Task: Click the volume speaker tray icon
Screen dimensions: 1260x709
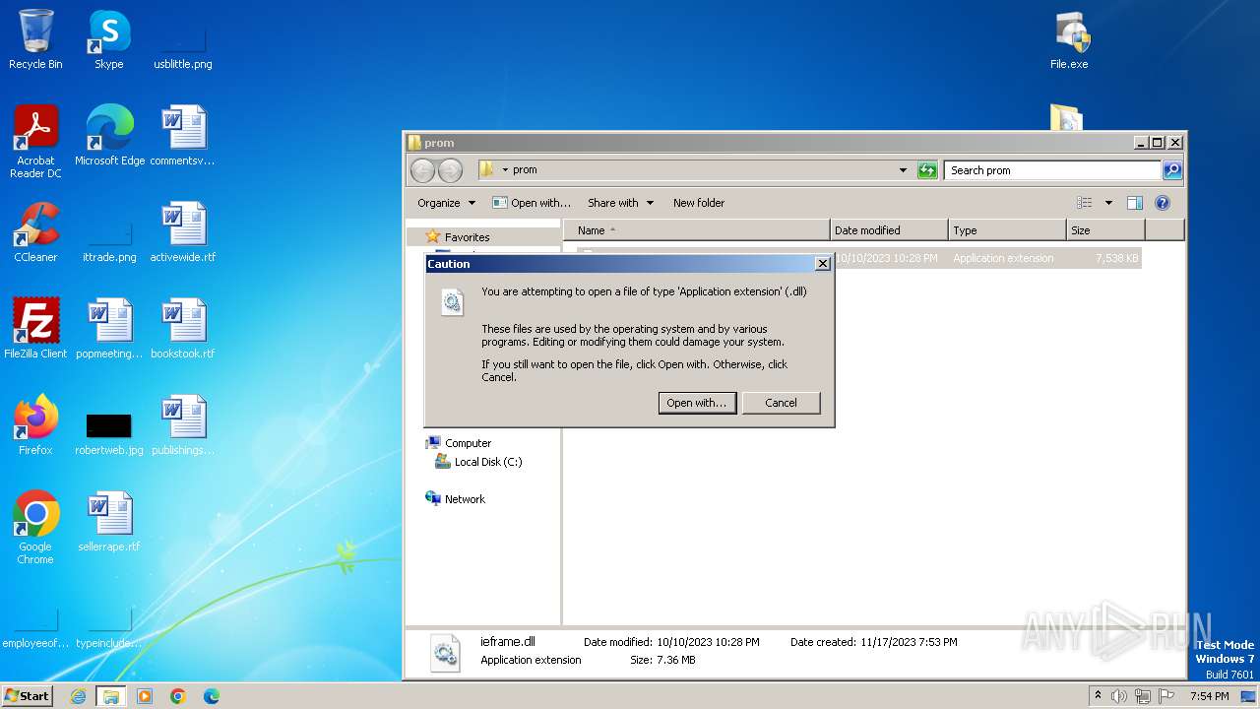Action: point(1119,696)
